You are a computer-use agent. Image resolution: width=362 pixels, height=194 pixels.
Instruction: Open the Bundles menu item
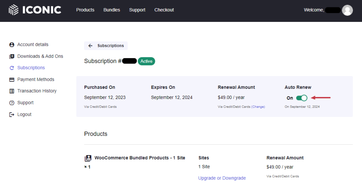[x=112, y=10]
